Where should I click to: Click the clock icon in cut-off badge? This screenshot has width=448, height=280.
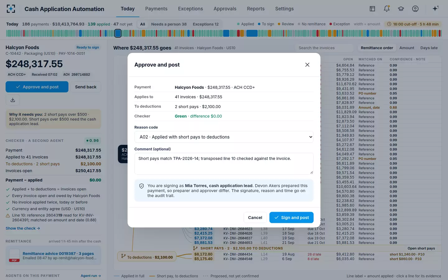[389, 24]
